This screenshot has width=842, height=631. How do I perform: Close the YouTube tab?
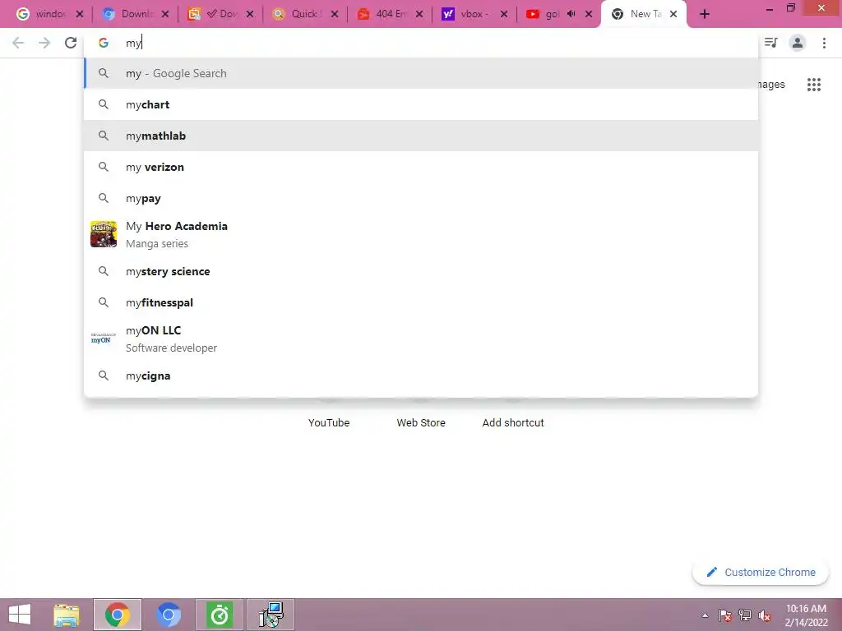(589, 15)
